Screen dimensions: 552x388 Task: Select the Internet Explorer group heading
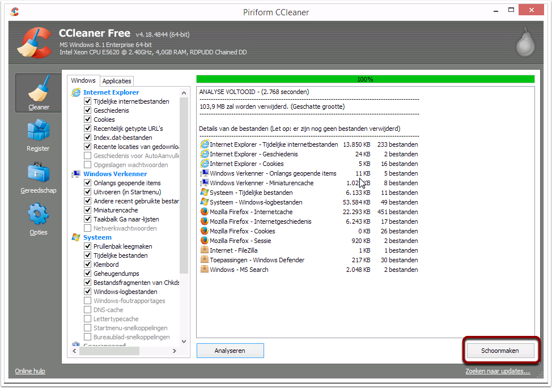tap(111, 92)
